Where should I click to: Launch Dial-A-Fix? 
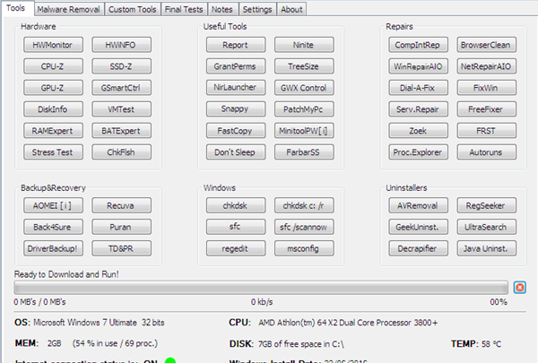coord(418,88)
